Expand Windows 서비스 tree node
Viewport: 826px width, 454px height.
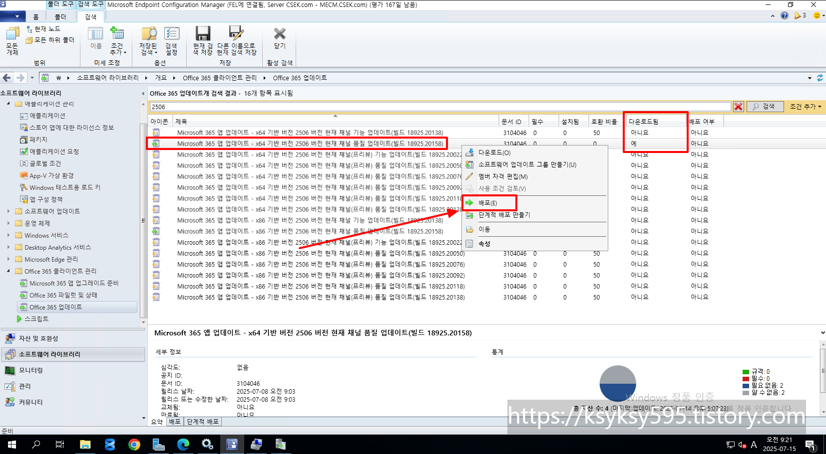pyautogui.click(x=8, y=235)
